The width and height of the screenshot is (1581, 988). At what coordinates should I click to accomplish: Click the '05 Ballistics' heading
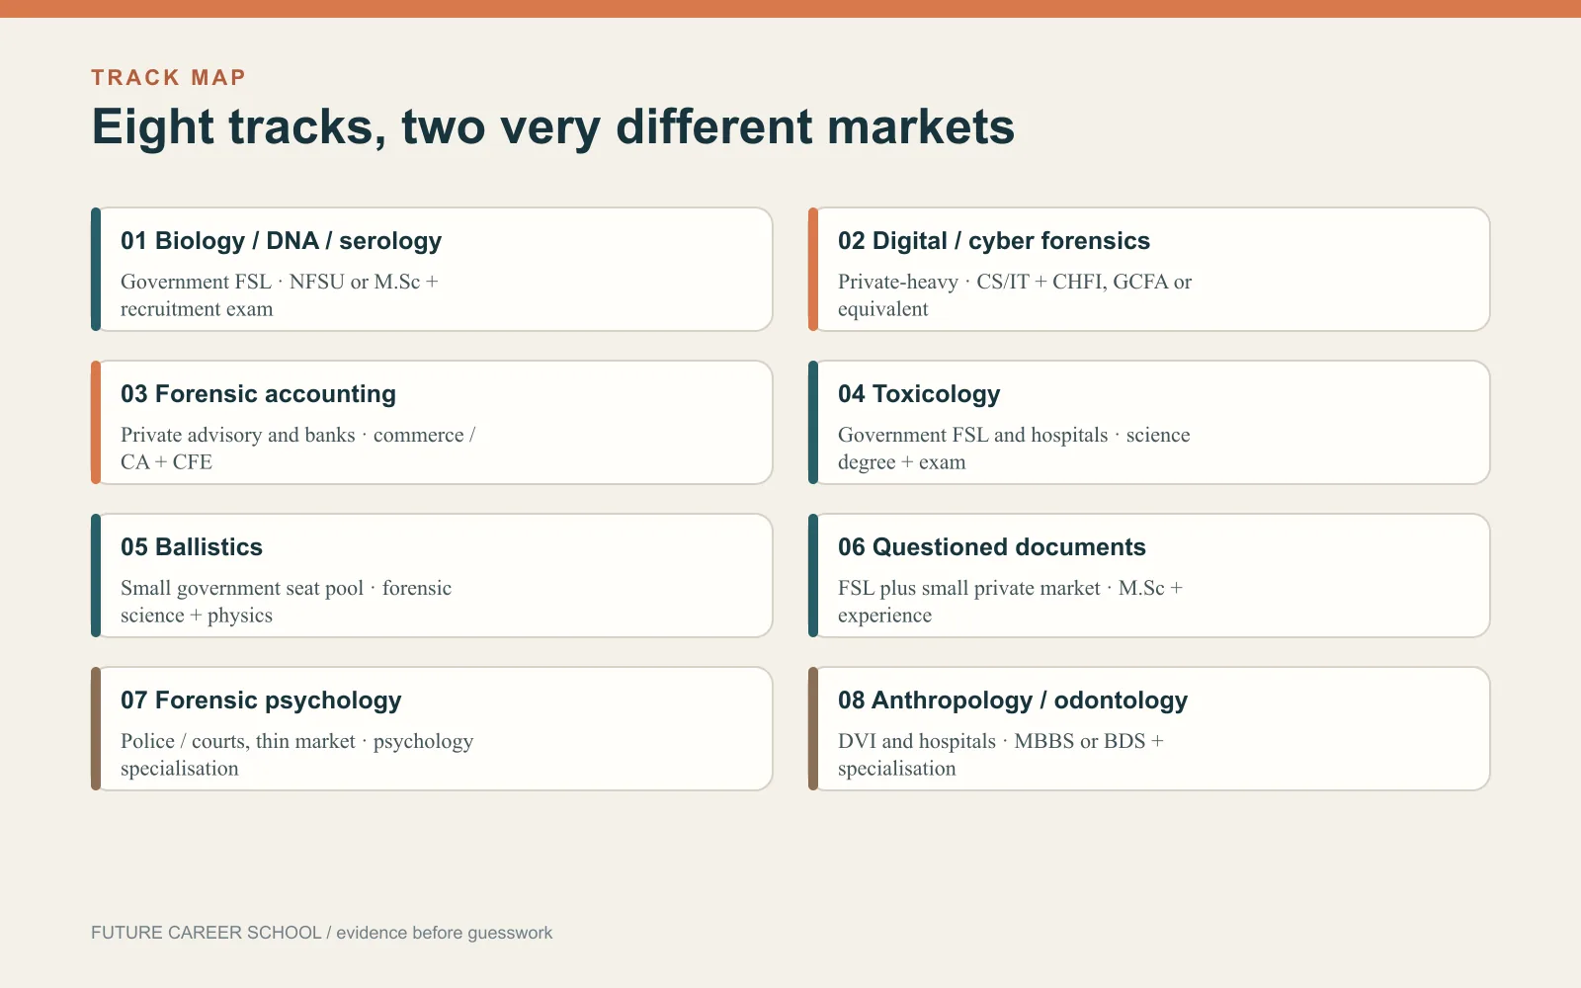pos(192,547)
